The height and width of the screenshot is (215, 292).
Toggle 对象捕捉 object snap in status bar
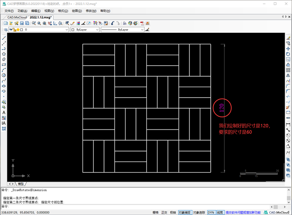[x=185, y=212]
